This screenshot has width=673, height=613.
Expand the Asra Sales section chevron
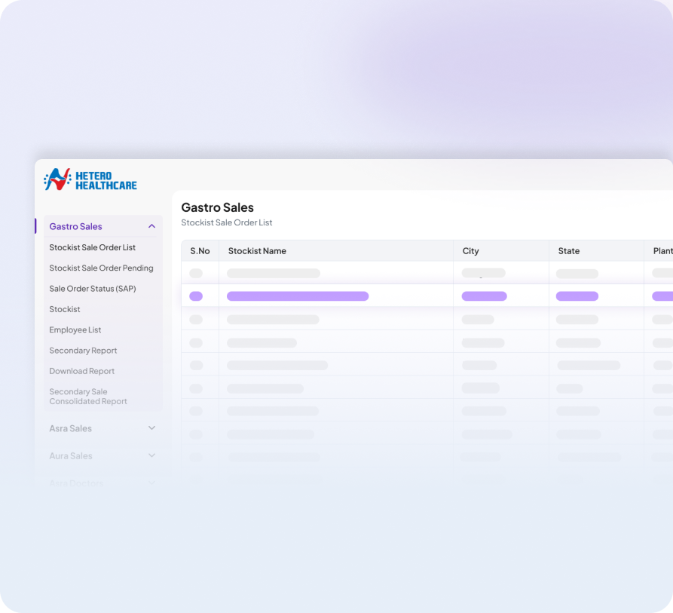pos(152,428)
